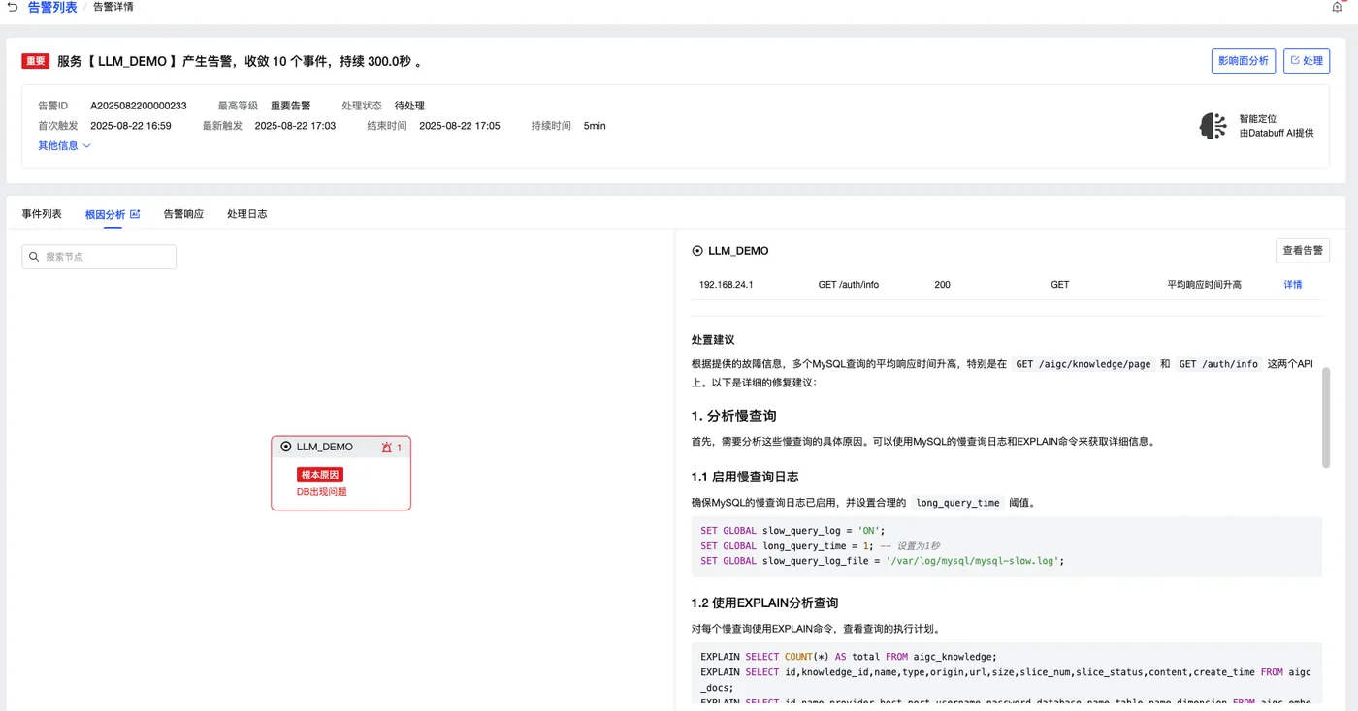Screen dimensions: 1358x711
Task: Switch to the 告警响应 tab
Action: click(183, 214)
